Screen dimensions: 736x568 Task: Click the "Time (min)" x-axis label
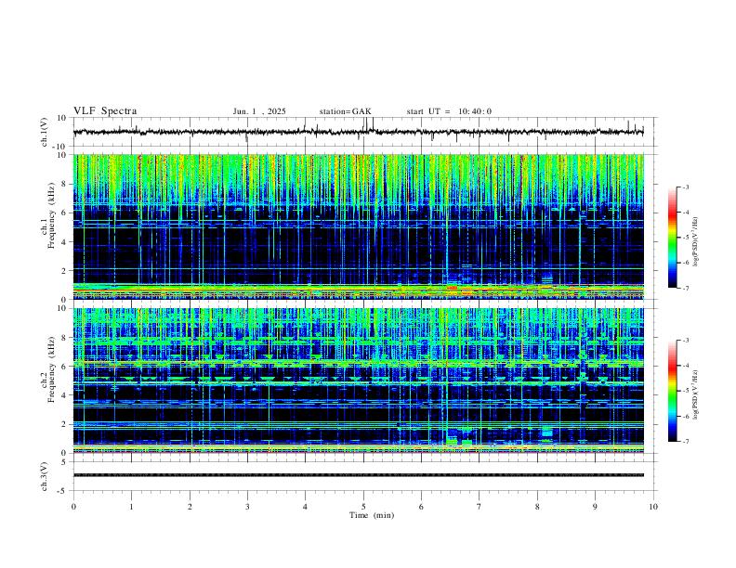point(372,515)
